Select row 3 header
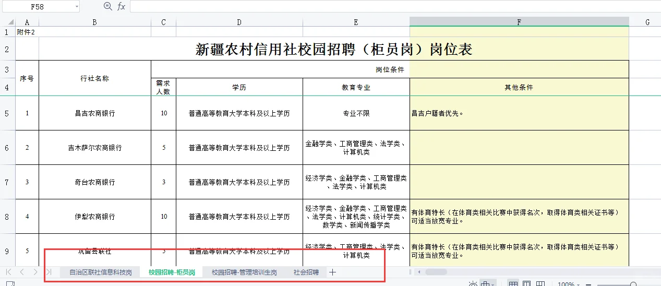The height and width of the screenshot is (286, 661). point(7,69)
